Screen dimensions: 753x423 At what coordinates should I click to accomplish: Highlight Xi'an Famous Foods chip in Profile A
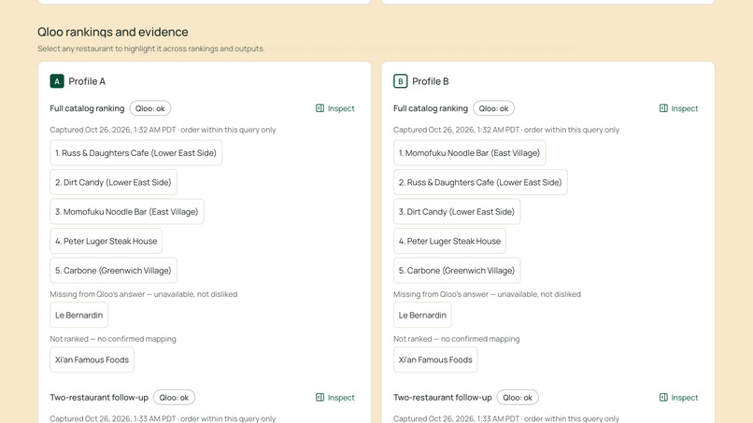pyautogui.click(x=92, y=360)
